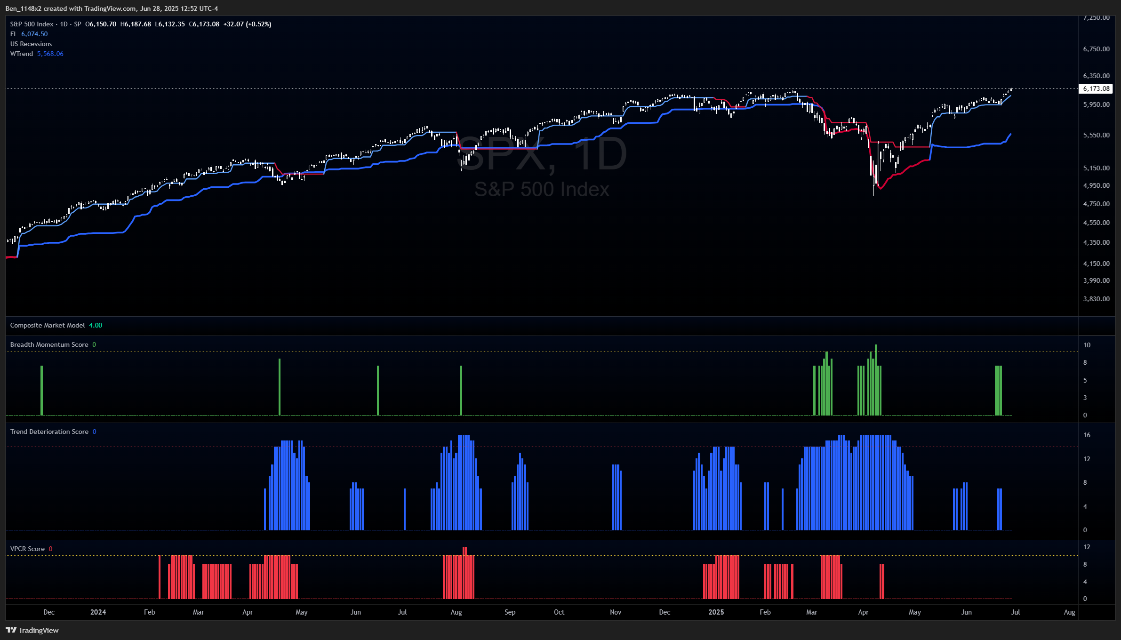
Task: Click the current price label 6,173.08
Action: 1096,88
